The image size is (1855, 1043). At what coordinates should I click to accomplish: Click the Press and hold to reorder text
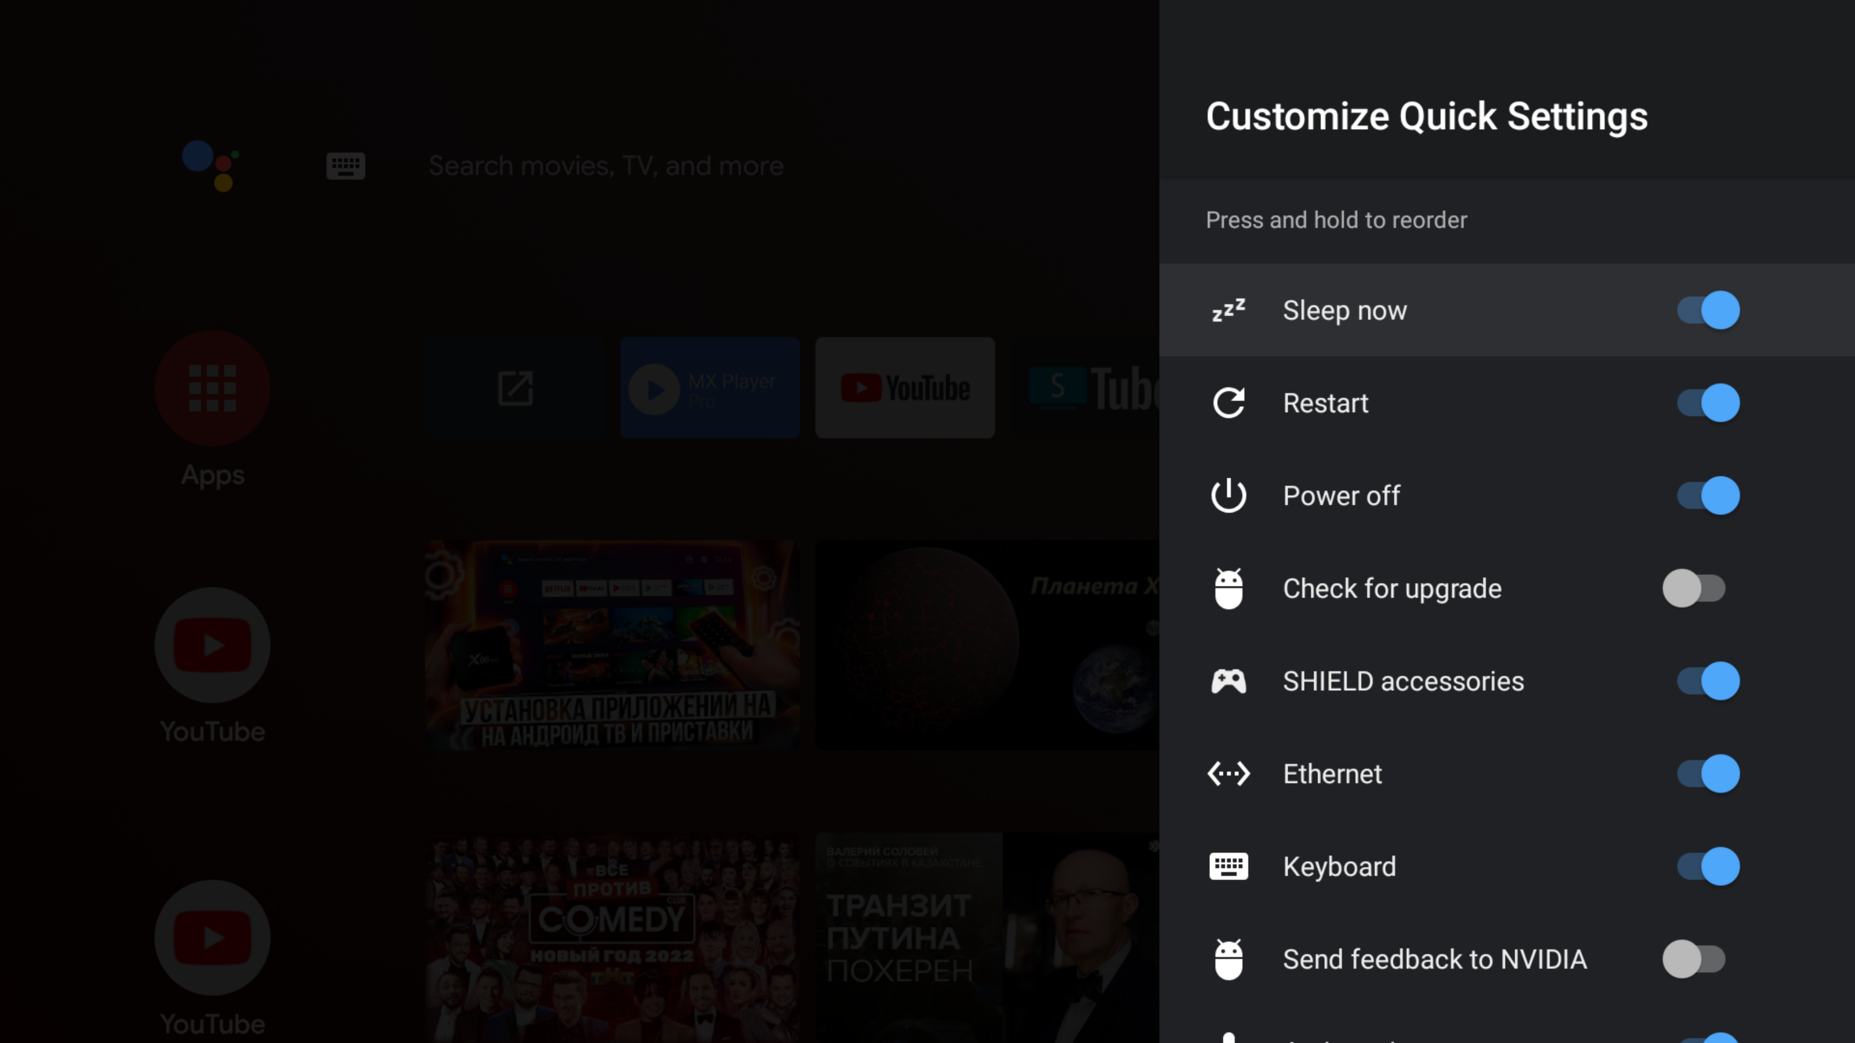point(1336,220)
